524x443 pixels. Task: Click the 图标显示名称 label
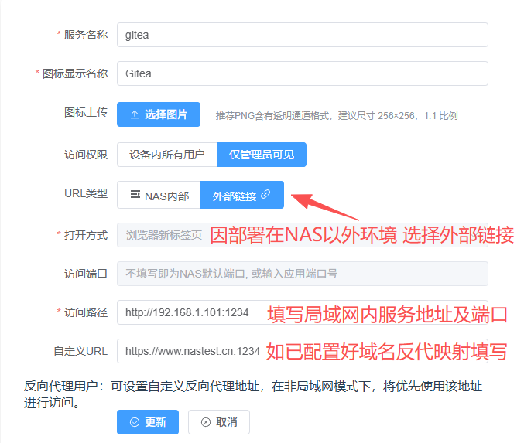(x=75, y=73)
